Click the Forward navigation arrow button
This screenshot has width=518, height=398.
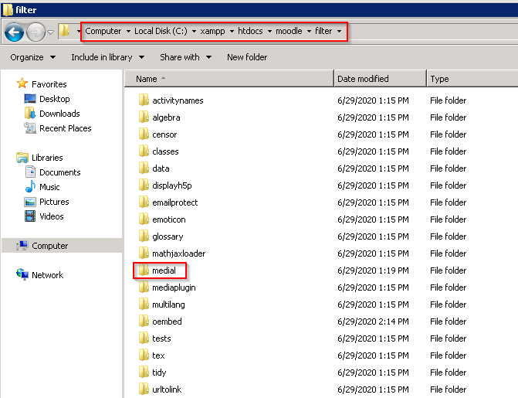[36, 32]
